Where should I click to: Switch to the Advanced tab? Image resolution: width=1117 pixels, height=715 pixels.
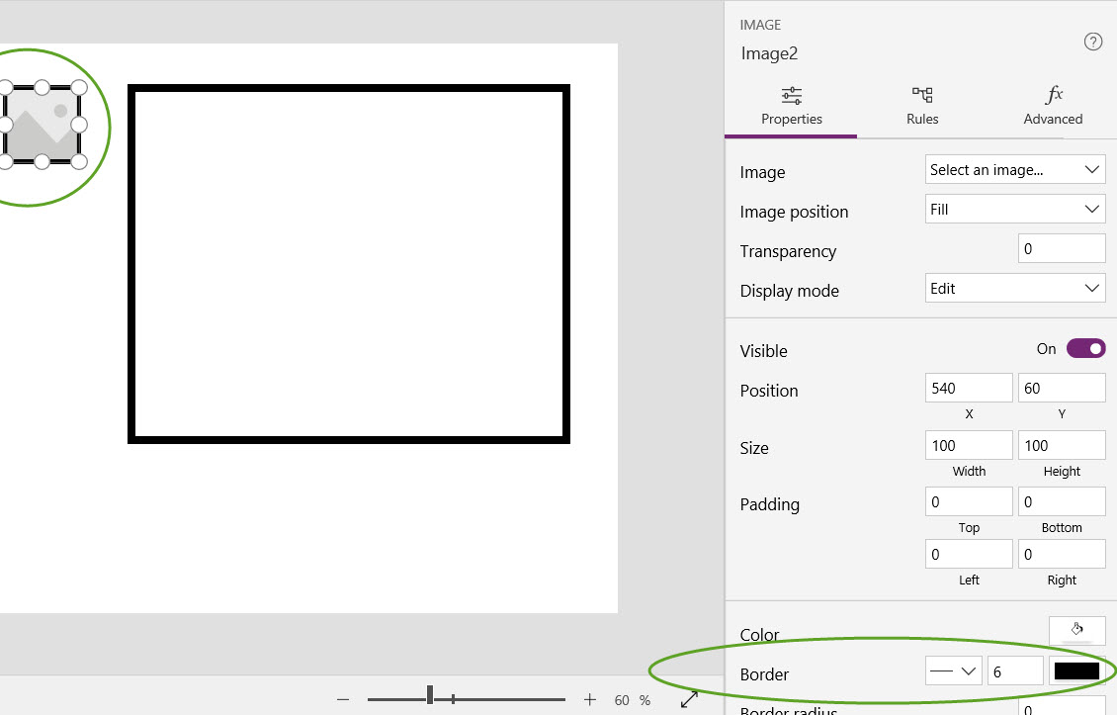coord(1053,106)
